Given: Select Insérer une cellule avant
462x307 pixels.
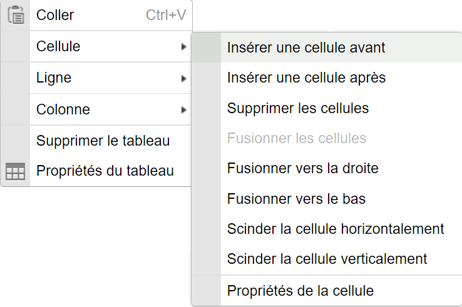Looking at the screenshot, I should [306, 48].
